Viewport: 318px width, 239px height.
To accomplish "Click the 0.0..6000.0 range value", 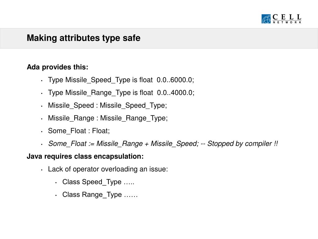I will [175, 80].
